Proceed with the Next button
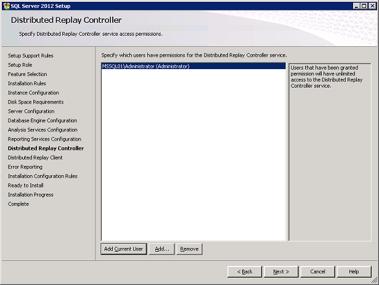Image resolution: width=379 pixels, height=285 pixels. [281, 271]
